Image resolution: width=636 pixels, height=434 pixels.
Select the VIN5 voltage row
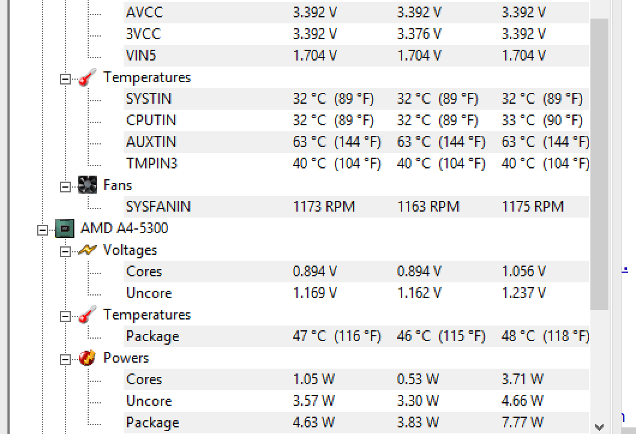356,56
